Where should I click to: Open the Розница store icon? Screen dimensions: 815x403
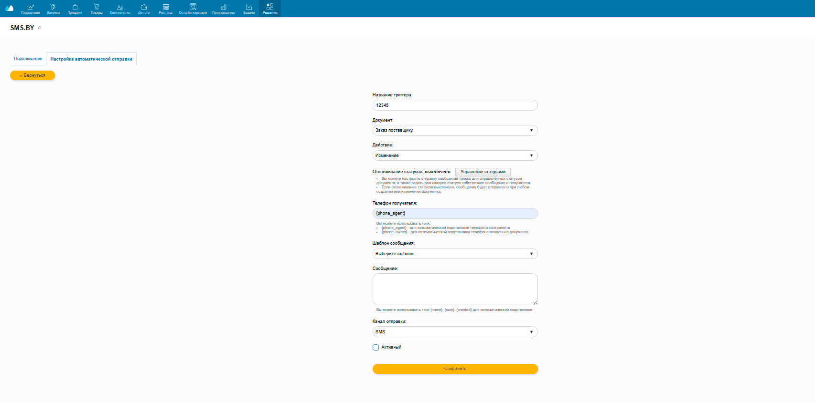166,9
